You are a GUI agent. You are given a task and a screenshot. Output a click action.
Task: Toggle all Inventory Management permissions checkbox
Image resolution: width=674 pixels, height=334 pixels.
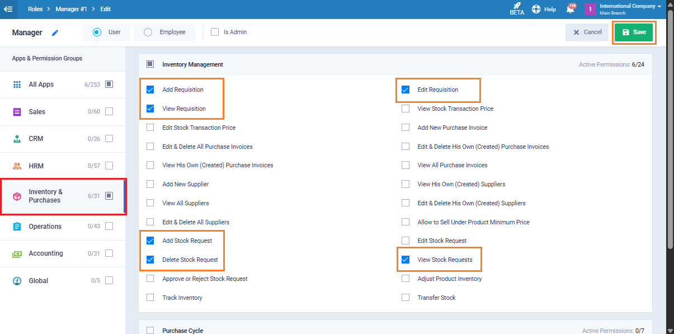coord(150,64)
